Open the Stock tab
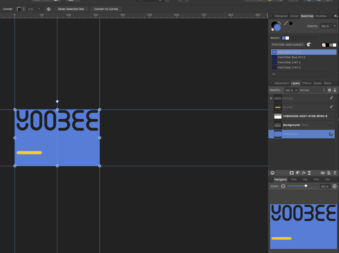This screenshot has height=253, width=339. (x=327, y=83)
